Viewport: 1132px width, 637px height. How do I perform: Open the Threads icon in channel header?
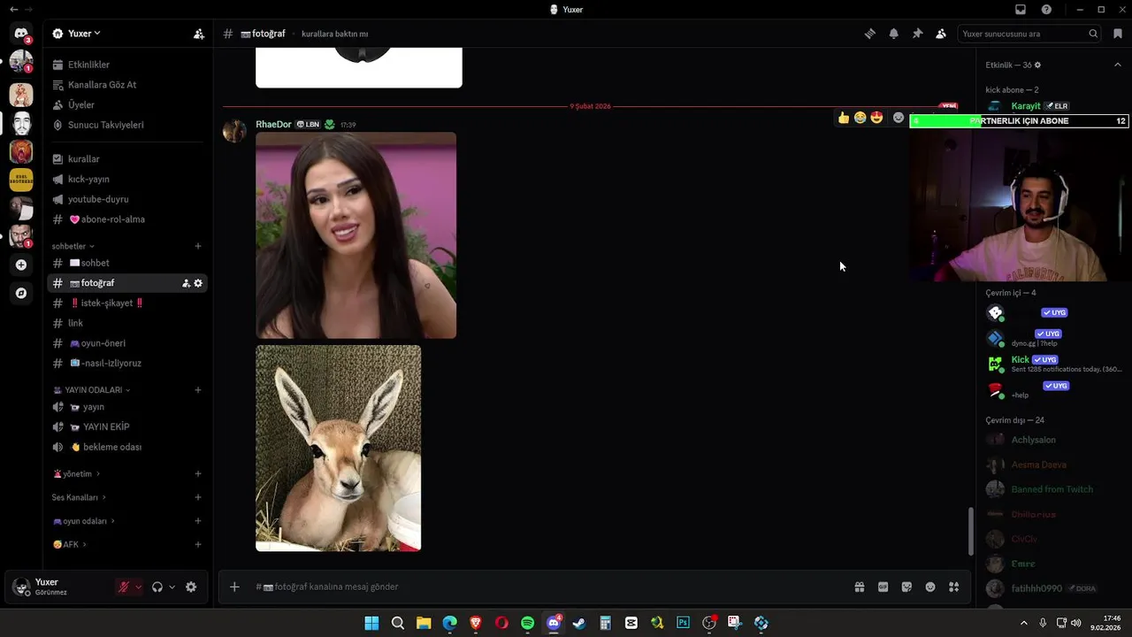click(x=870, y=34)
